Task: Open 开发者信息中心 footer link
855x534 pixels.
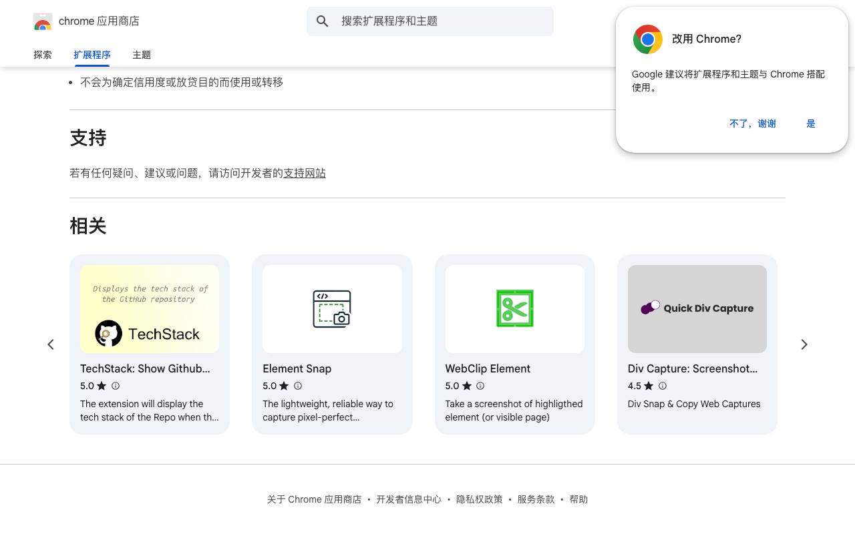Action: coord(409,499)
